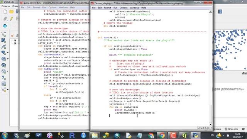Click the QGIS taskbar icon
The image size is (247, 139).
pos(184,136)
